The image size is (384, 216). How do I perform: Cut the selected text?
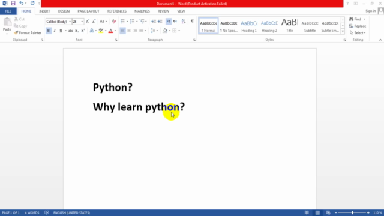pyautogui.click(x=19, y=19)
